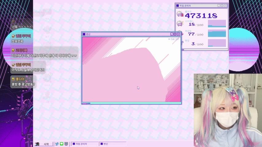This screenshot has height=147, width=262.
Task: Click the stress level graph bar
Action: [217, 24]
